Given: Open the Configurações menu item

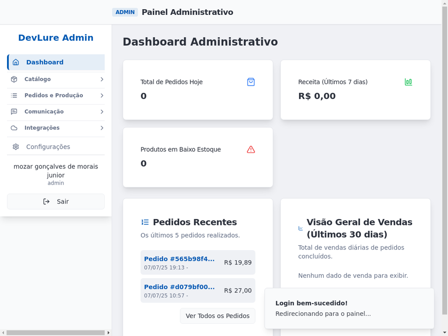Looking at the screenshot, I should pyautogui.click(x=48, y=147).
